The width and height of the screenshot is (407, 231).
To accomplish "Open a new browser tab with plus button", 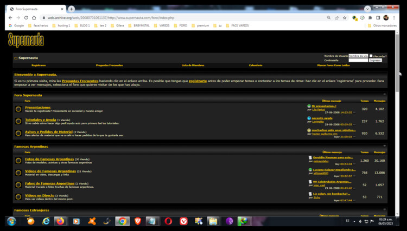I will 71,9.
